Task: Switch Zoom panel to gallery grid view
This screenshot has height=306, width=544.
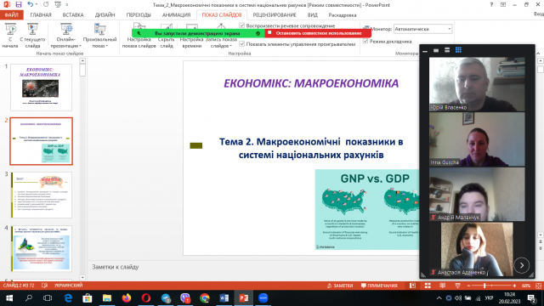Action: [x=458, y=50]
